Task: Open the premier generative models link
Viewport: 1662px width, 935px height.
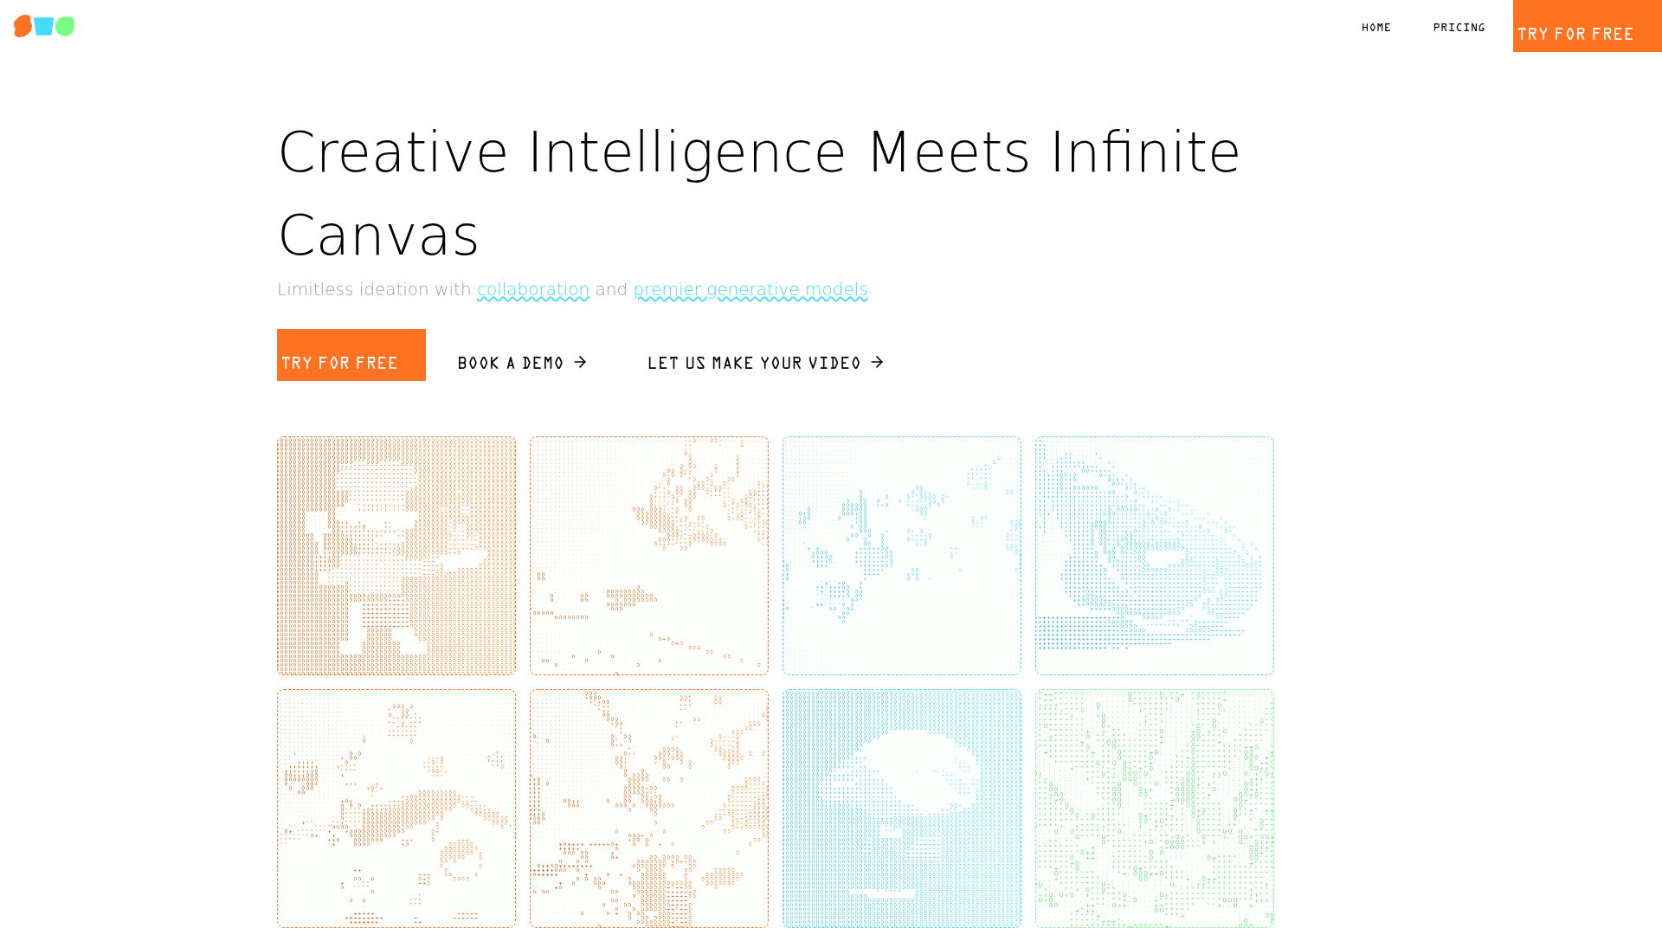Action: (x=750, y=289)
